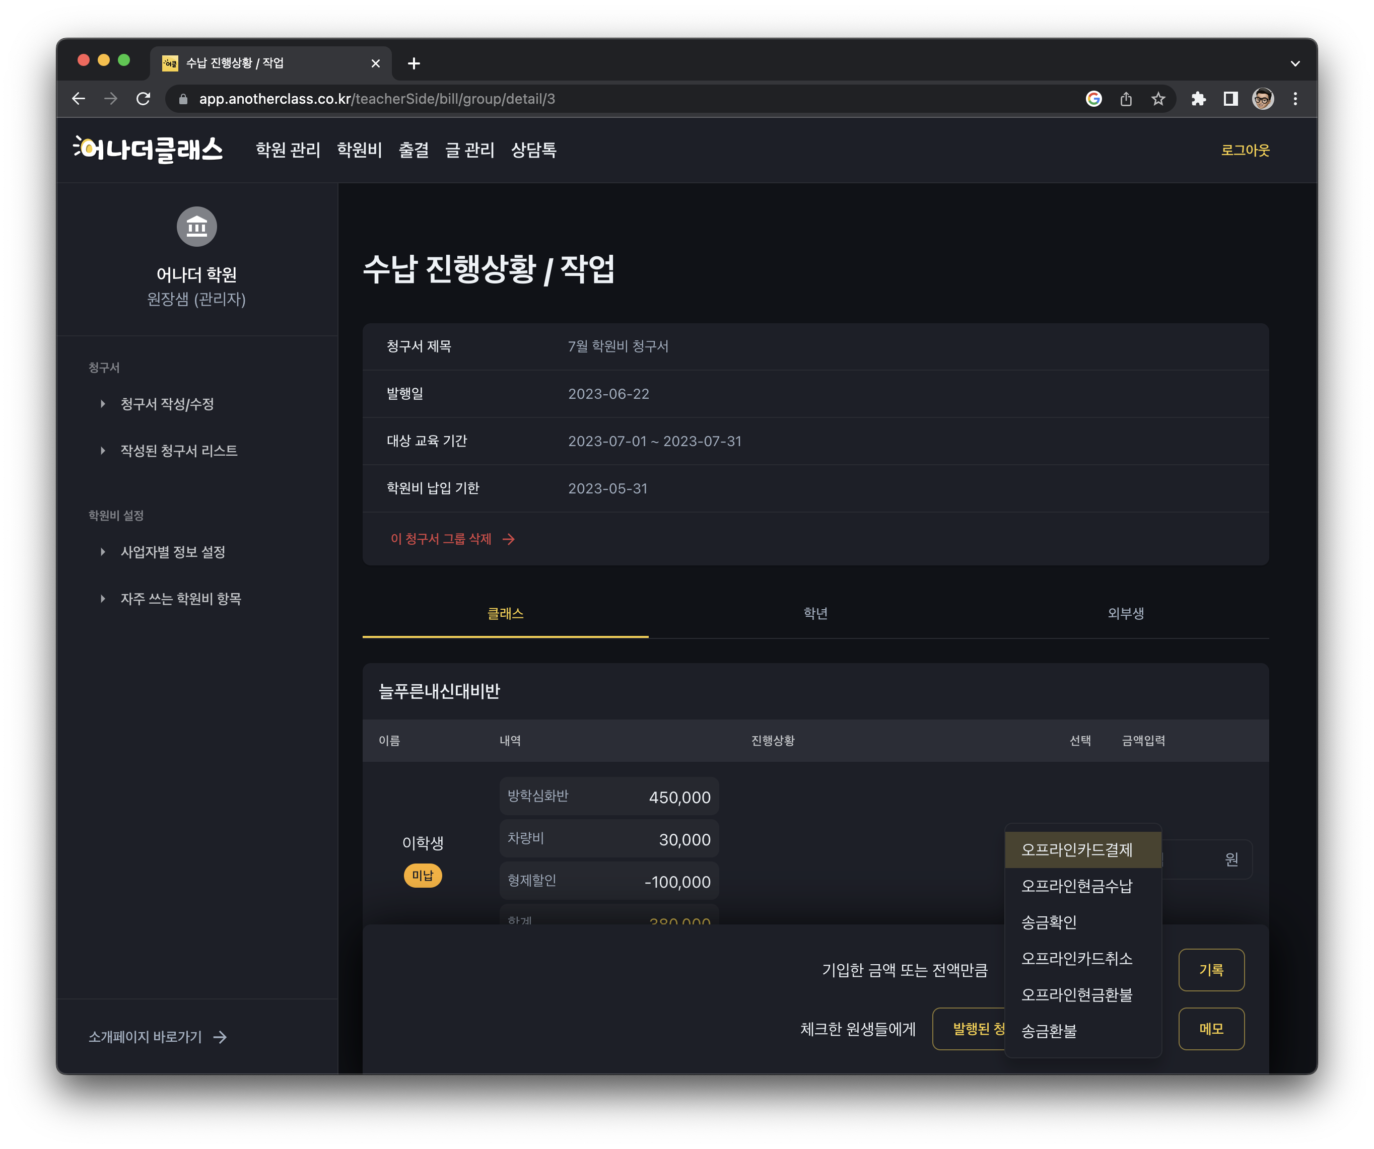Click the share icon in address bar

point(1125,99)
